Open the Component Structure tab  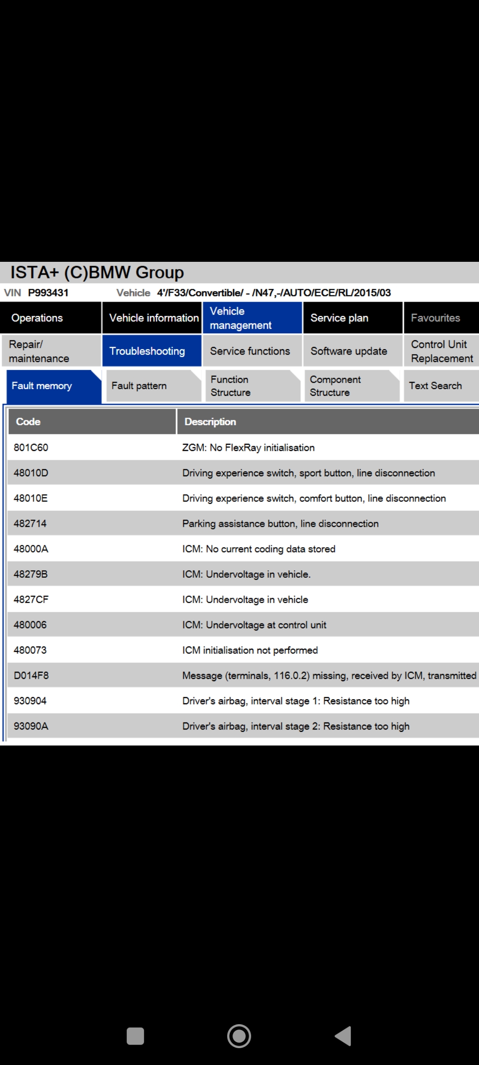click(x=352, y=386)
